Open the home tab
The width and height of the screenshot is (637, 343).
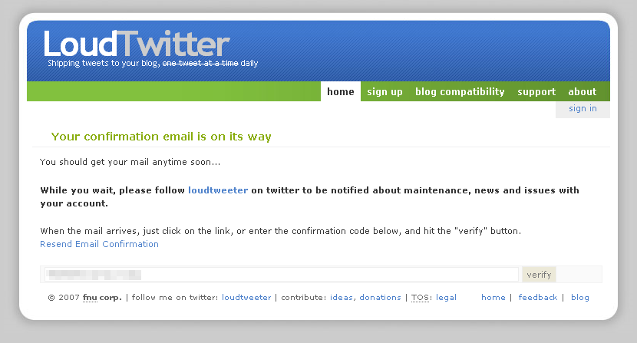pos(341,91)
